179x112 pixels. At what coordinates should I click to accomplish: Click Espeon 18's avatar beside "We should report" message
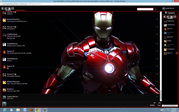point(4,52)
